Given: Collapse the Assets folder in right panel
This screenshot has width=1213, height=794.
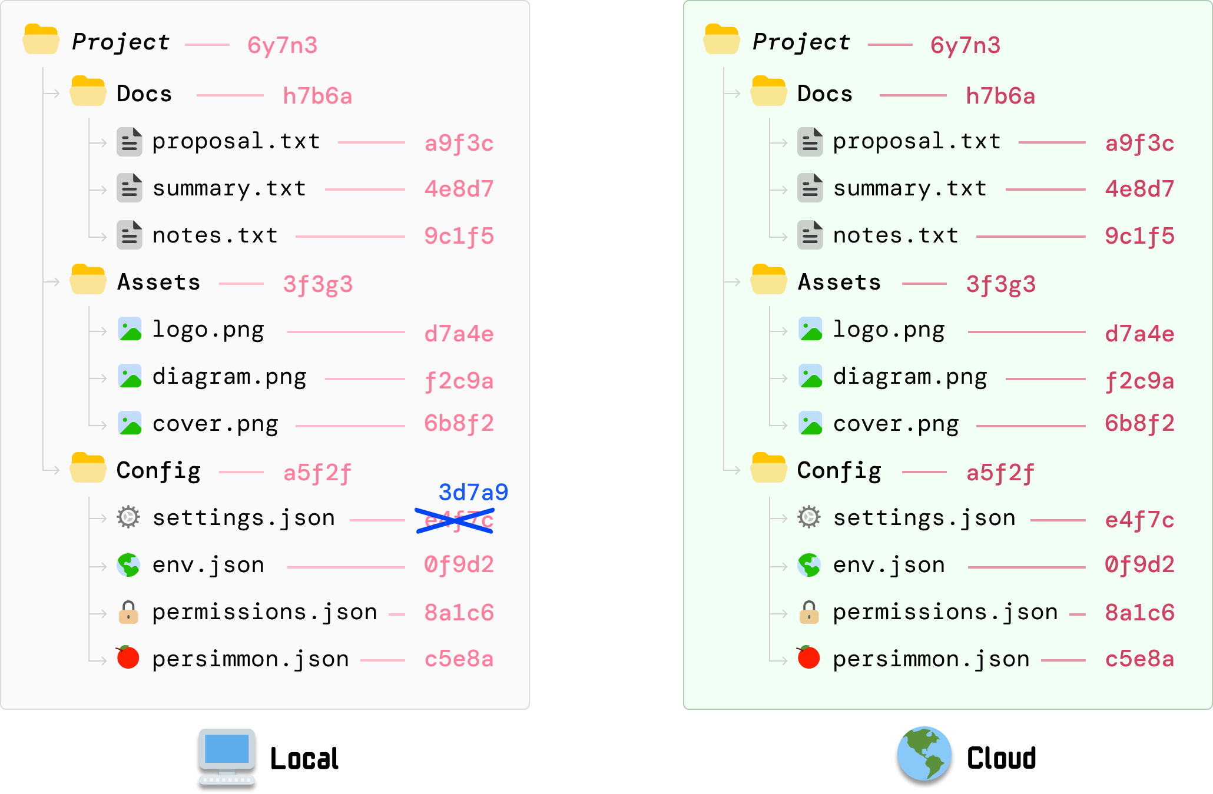Looking at the screenshot, I should click(768, 280).
